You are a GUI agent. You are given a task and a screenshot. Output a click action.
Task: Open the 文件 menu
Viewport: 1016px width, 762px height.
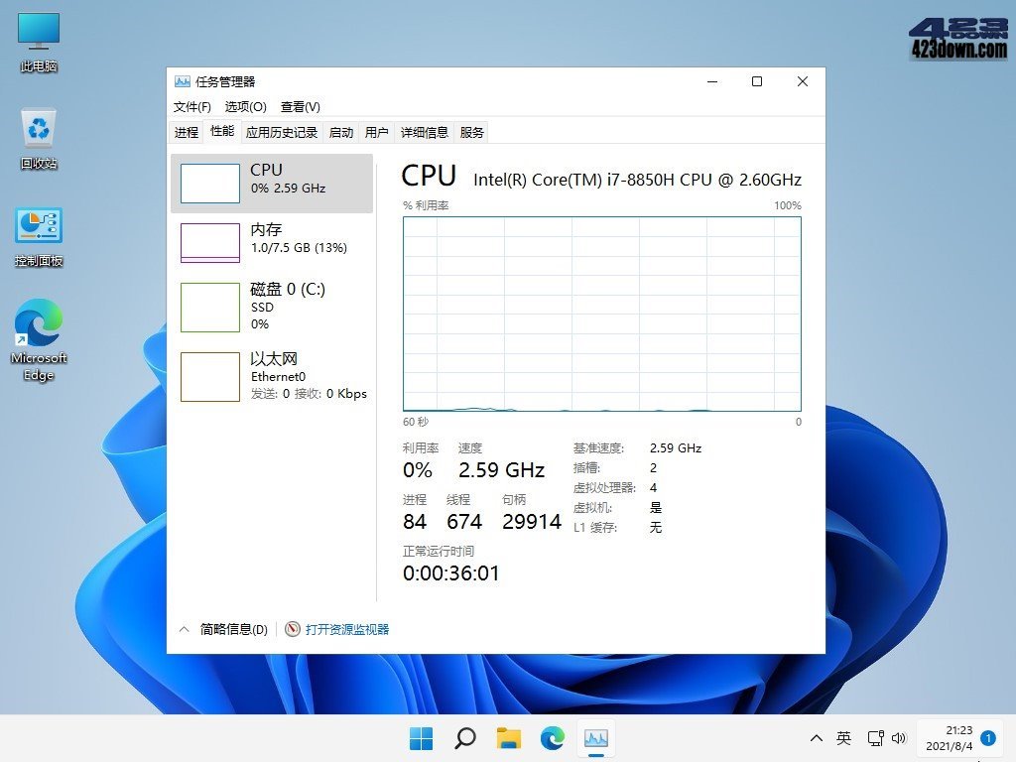click(x=191, y=106)
